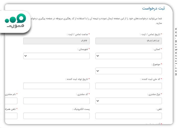
Task: Click the کد ملی ثبت کننده label
Action: pos(151,79)
